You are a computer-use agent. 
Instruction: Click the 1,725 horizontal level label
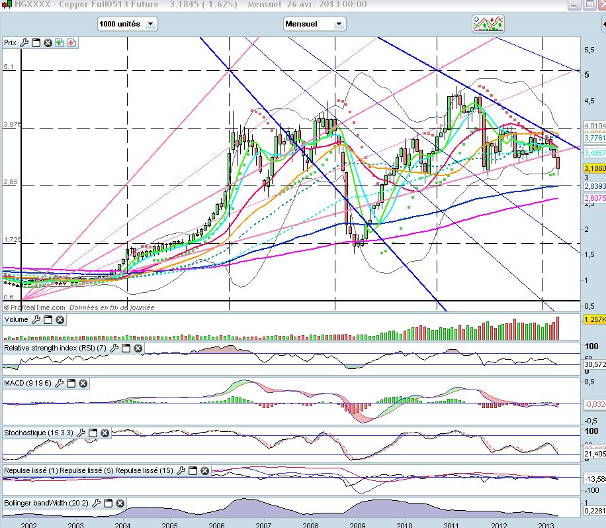tap(12, 240)
